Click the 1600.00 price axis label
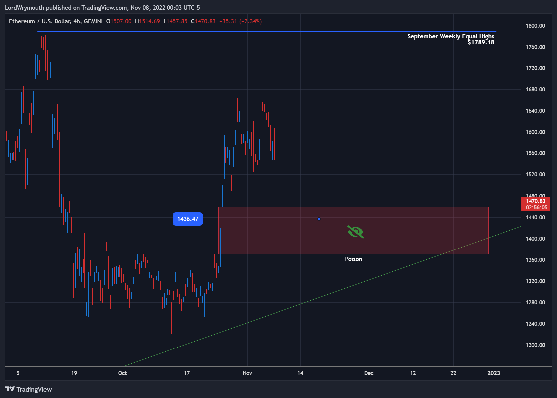This screenshot has height=398, width=557. pos(535,132)
